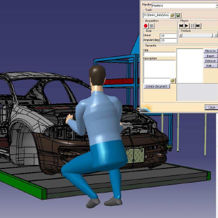
Task: Stop acquisition with the gray square button
Action: (152, 26)
